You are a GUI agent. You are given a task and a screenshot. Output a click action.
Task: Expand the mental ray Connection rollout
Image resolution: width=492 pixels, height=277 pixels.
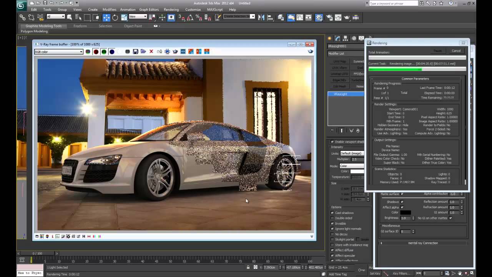(422, 243)
